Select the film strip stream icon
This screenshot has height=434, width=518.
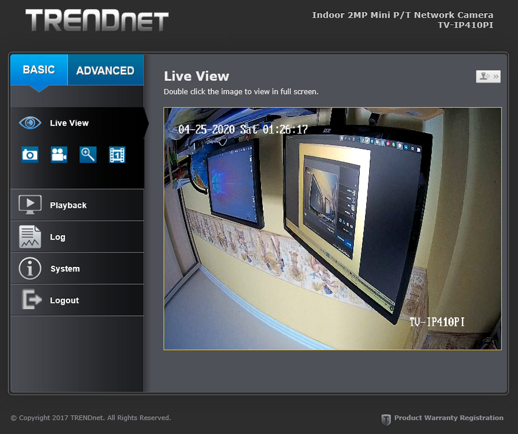click(118, 155)
